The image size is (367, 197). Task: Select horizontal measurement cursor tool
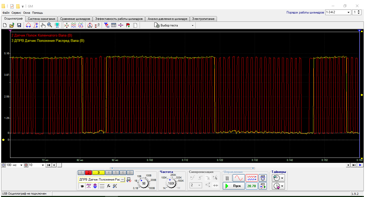28,25
